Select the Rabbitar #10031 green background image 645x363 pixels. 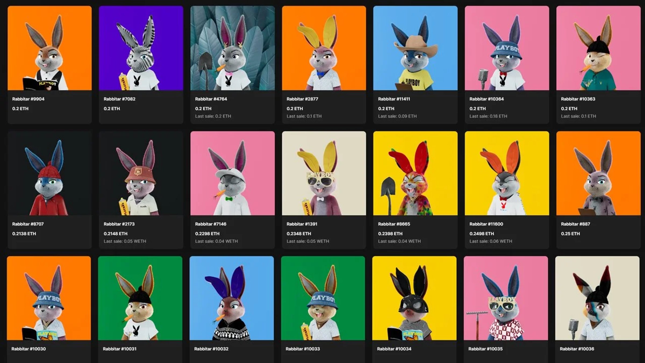pyautogui.click(x=140, y=298)
